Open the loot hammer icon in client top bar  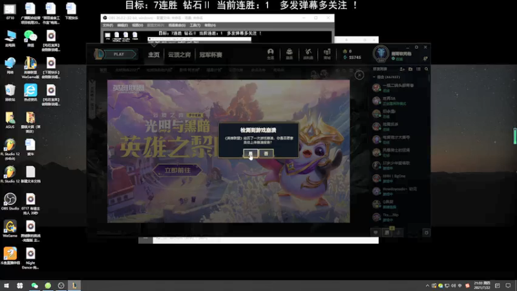308,54
